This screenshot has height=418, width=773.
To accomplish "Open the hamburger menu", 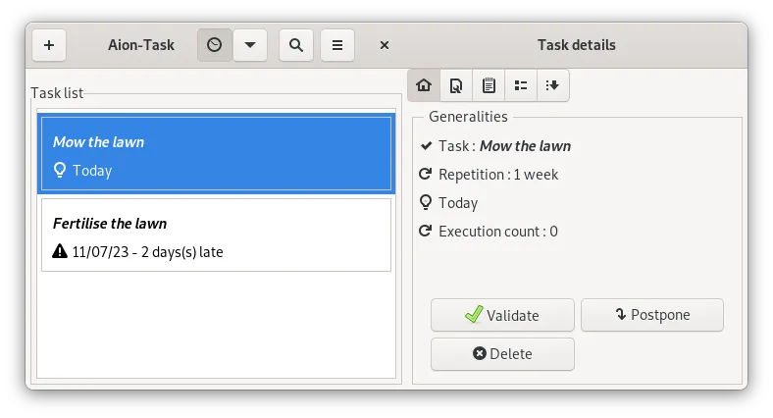I will (337, 45).
